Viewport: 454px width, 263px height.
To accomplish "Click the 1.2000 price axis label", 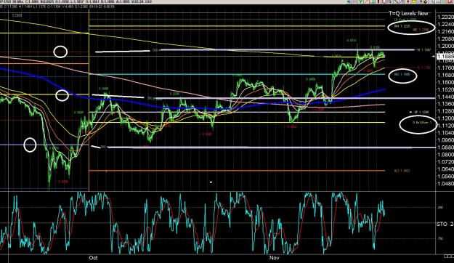I will (446, 46).
